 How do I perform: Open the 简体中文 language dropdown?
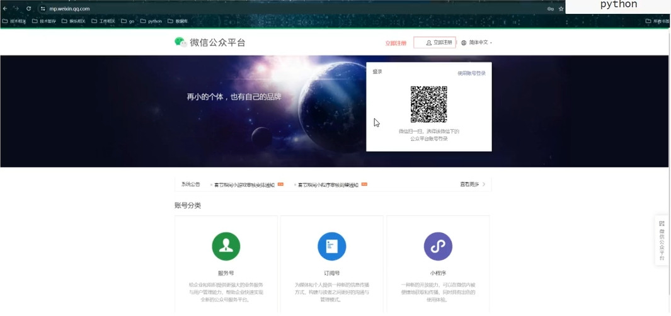coord(480,43)
